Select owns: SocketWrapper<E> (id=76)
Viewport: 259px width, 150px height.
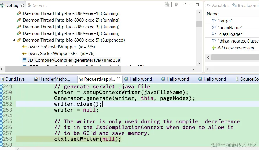[61, 54]
